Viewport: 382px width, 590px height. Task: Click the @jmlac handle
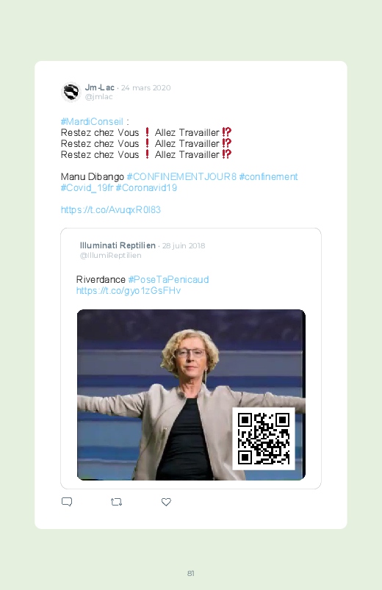pos(98,97)
